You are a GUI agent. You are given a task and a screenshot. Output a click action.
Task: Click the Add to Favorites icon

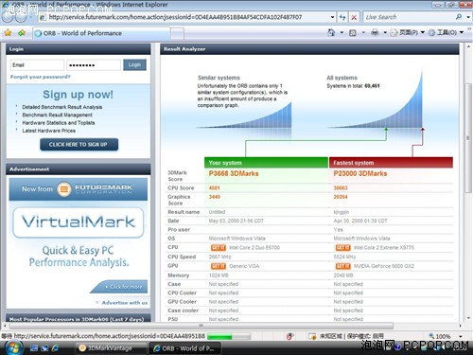(22, 32)
